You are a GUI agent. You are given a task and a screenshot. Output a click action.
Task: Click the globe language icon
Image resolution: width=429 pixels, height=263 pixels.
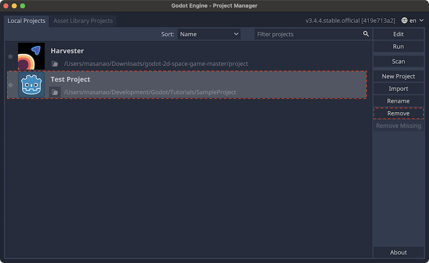click(404, 20)
